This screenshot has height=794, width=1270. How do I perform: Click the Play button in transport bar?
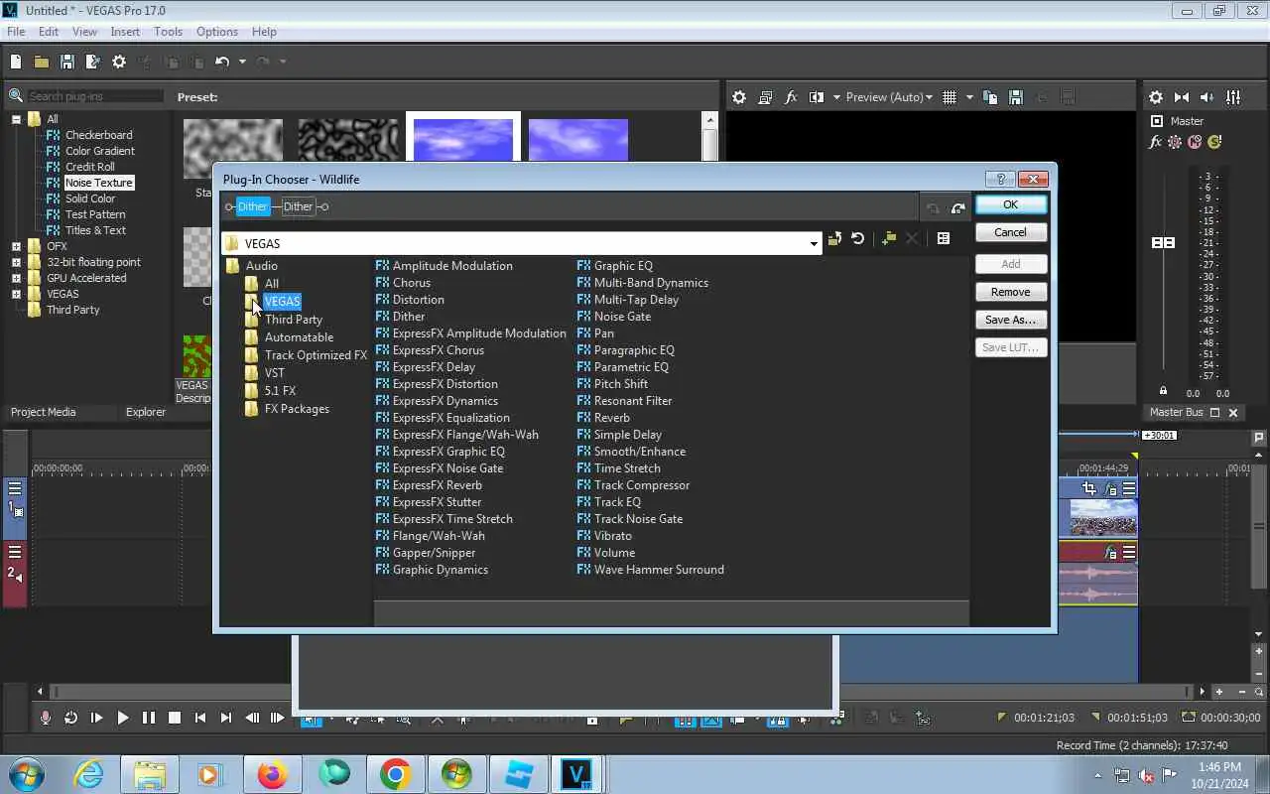pyautogui.click(x=123, y=718)
